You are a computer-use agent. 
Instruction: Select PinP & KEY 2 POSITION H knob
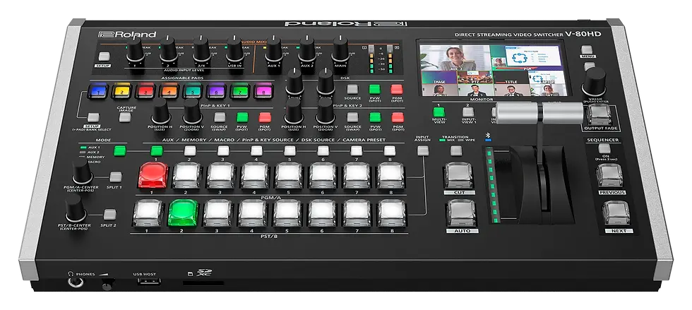pyautogui.click(x=294, y=112)
